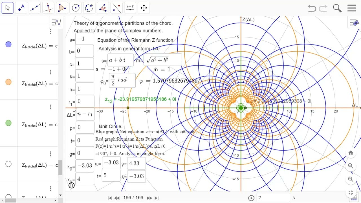361x203 pixels.
Task: Click the ω= input box
Action: tap(111, 163)
